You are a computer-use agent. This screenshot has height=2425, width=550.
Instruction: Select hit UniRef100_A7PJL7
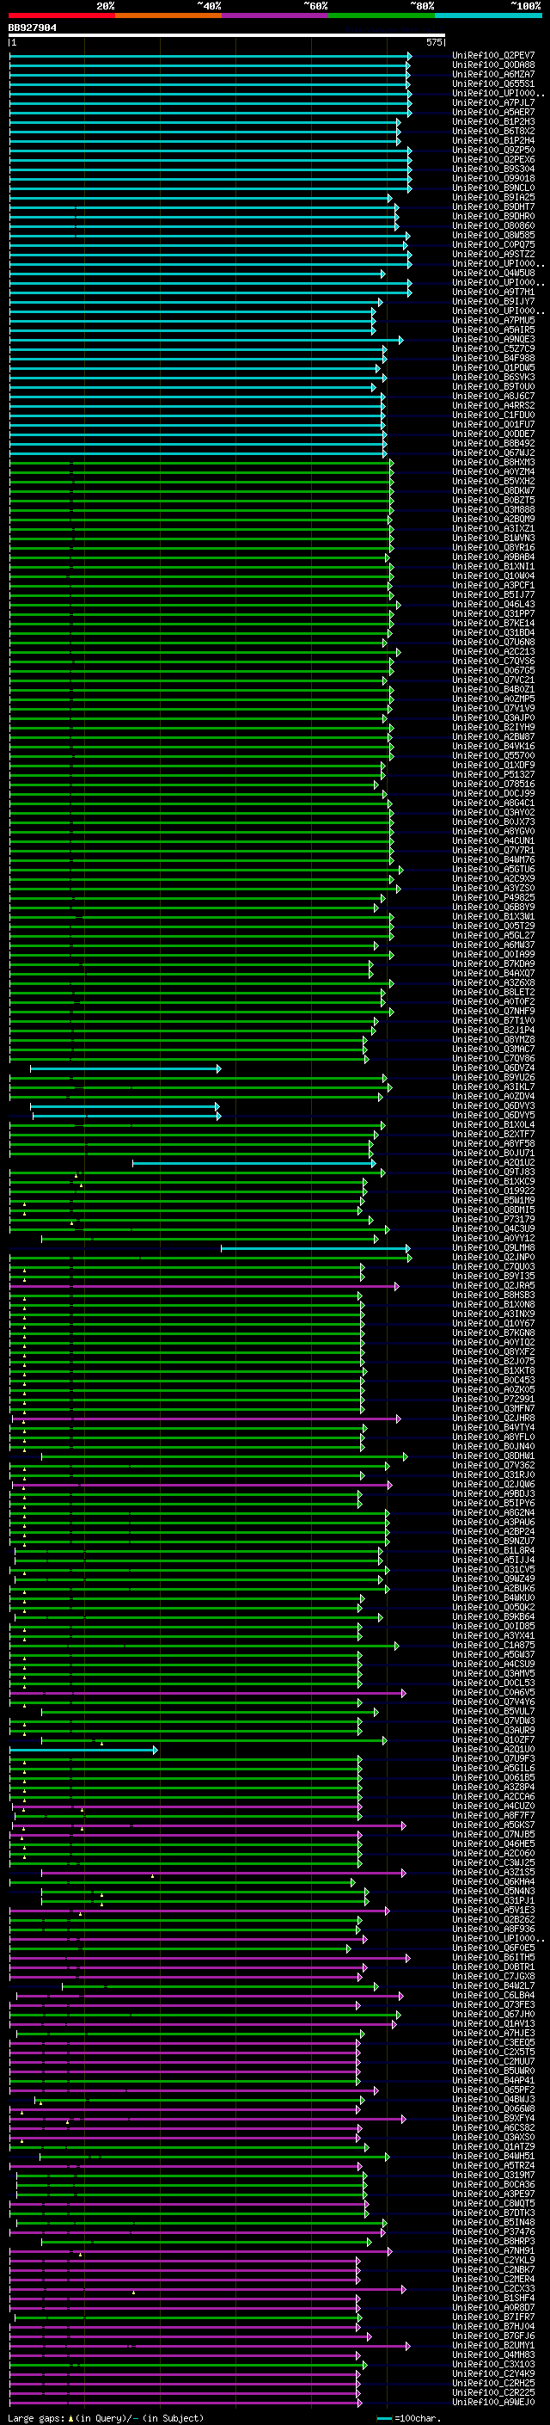point(492,102)
